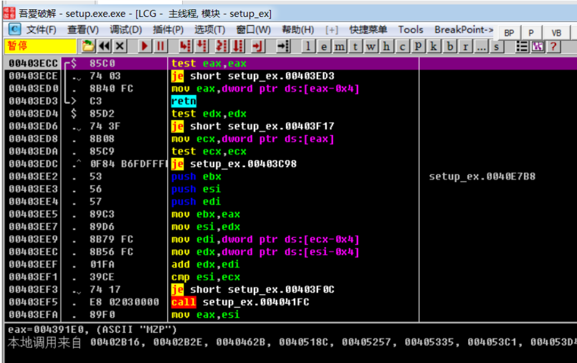Select hex bytes 0F84 B6FDFFFF row
Viewport: 577px width, 363px height.
point(129,164)
